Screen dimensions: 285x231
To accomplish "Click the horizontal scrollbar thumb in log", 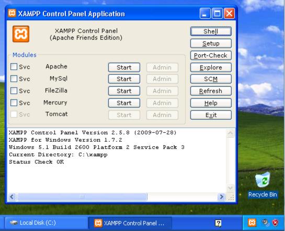I will (x=82, y=197).
